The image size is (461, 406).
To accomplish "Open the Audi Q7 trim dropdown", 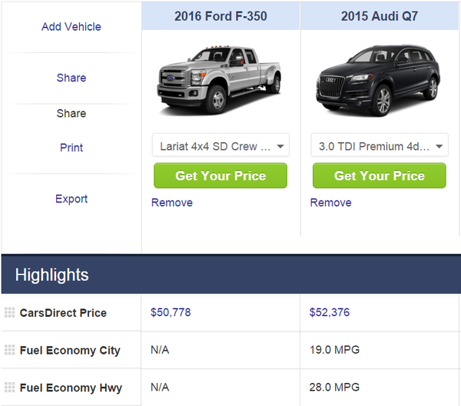I will pos(379,145).
